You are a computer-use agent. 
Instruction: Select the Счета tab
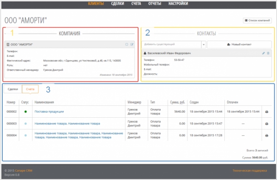pyautogui.click(x=30, y=89)
